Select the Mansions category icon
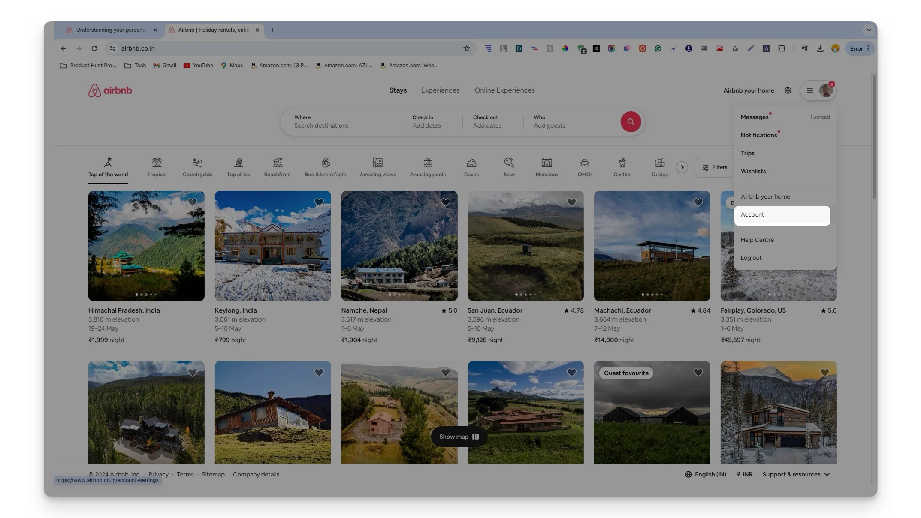The width and height of the screenshot is (921, 518). (x=547, y=163)
